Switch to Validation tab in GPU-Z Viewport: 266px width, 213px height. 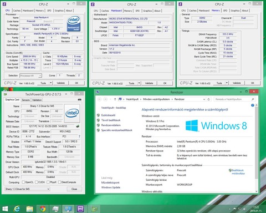37,100
